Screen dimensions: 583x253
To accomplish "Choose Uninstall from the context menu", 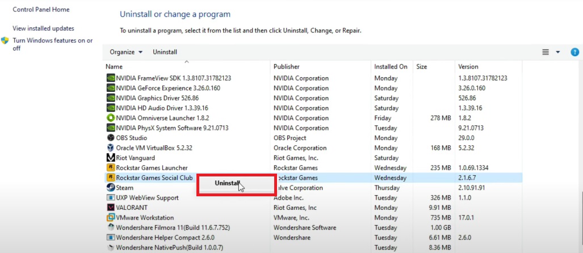I will click(227, 184).
